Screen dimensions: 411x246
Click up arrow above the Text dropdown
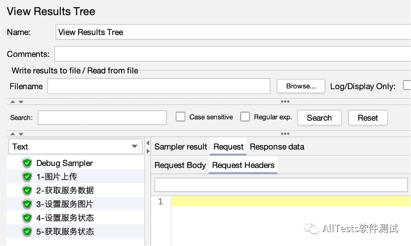click(x=12, y=134)
